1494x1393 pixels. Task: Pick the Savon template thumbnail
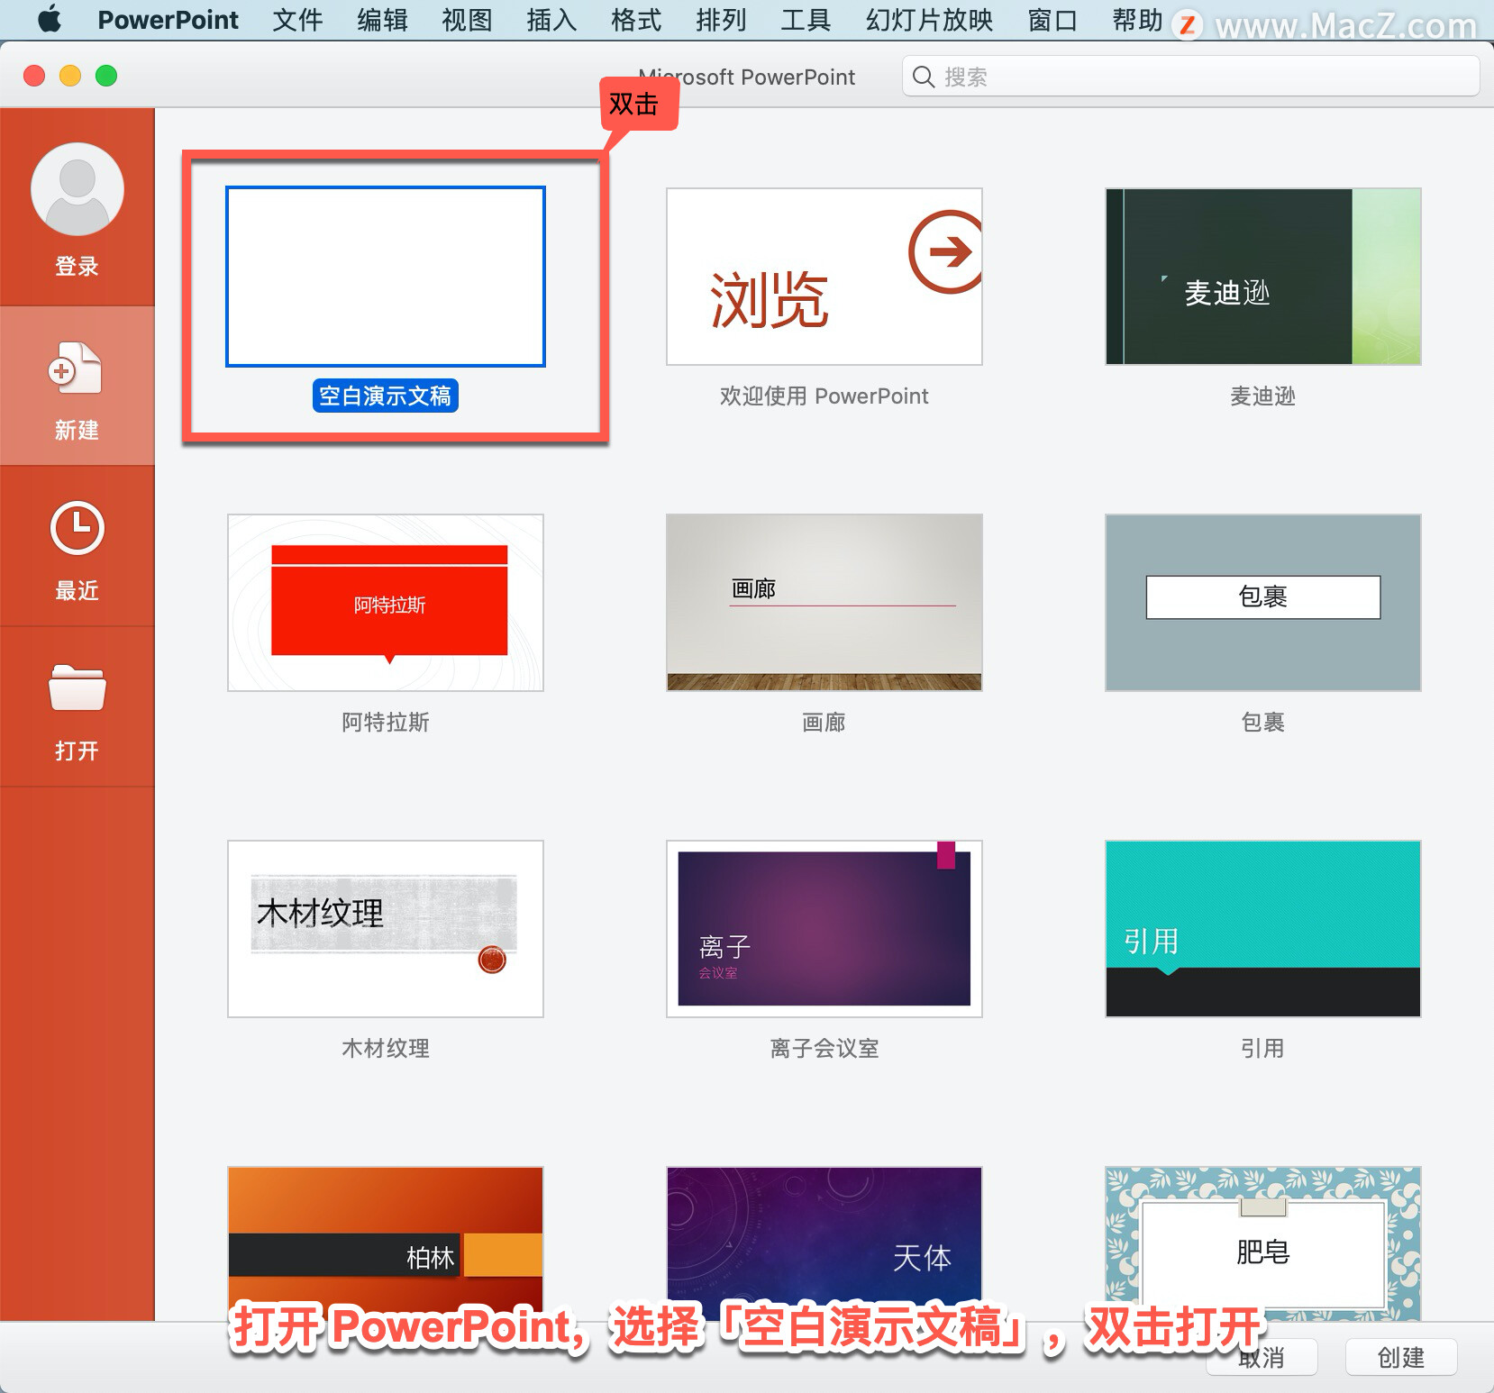(1263, 1243)
